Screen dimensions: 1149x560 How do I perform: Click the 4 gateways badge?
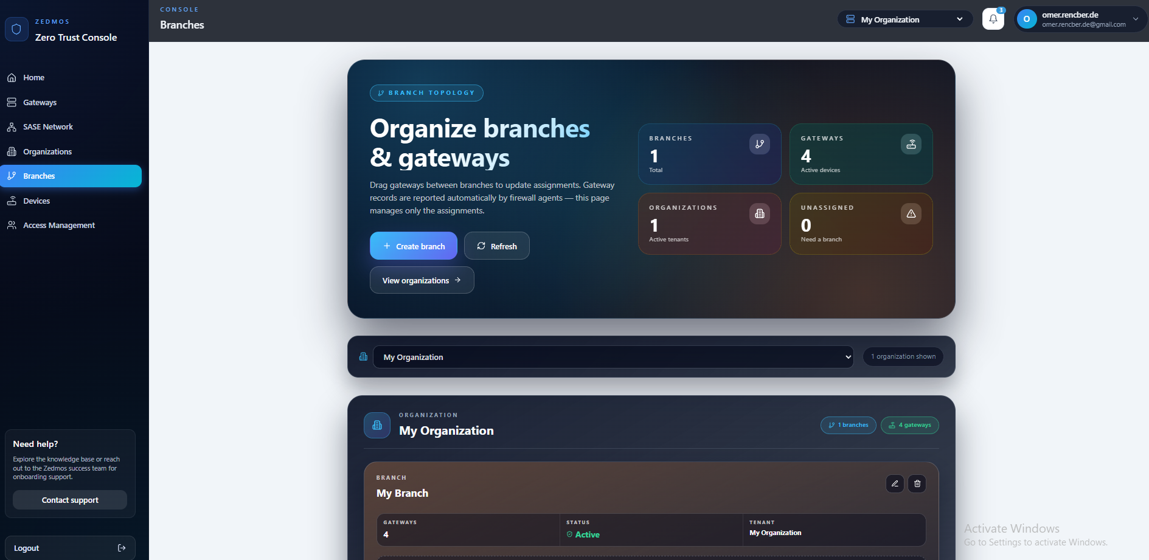pos(910,425)
